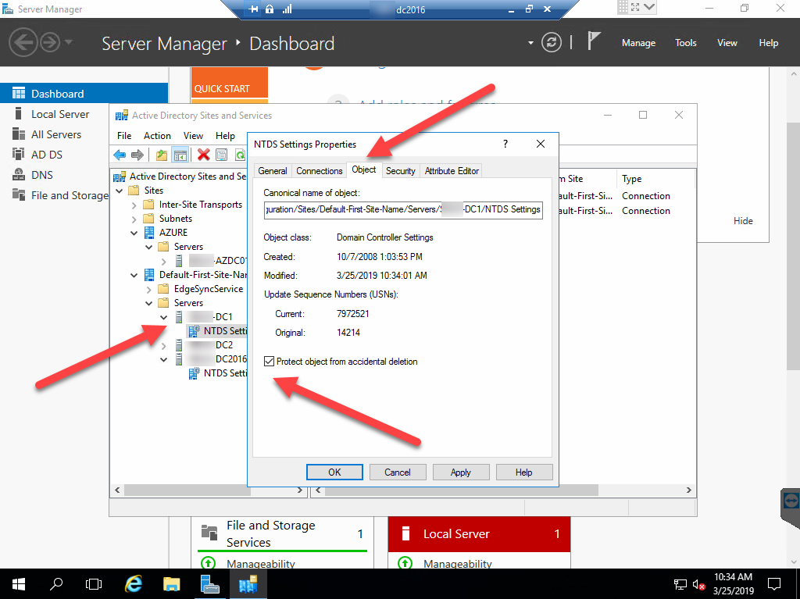The height and width of the screenshot is (599, 800).
Task: Expand the Inter-Site Transports node
Action: (134, 205)
